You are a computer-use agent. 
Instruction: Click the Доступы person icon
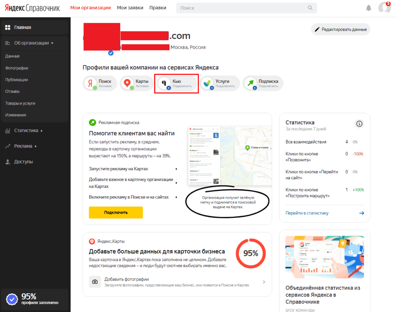pos(8,162)
